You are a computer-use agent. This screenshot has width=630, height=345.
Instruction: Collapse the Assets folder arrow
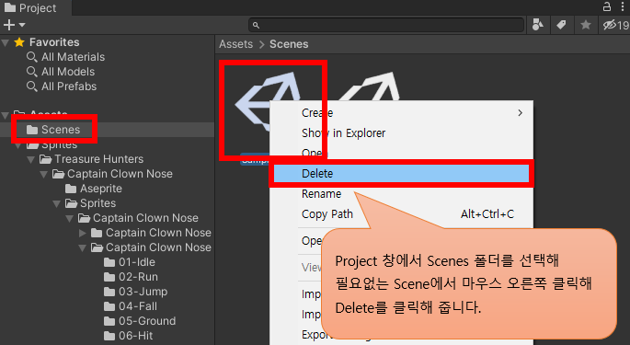pos(6,115)
